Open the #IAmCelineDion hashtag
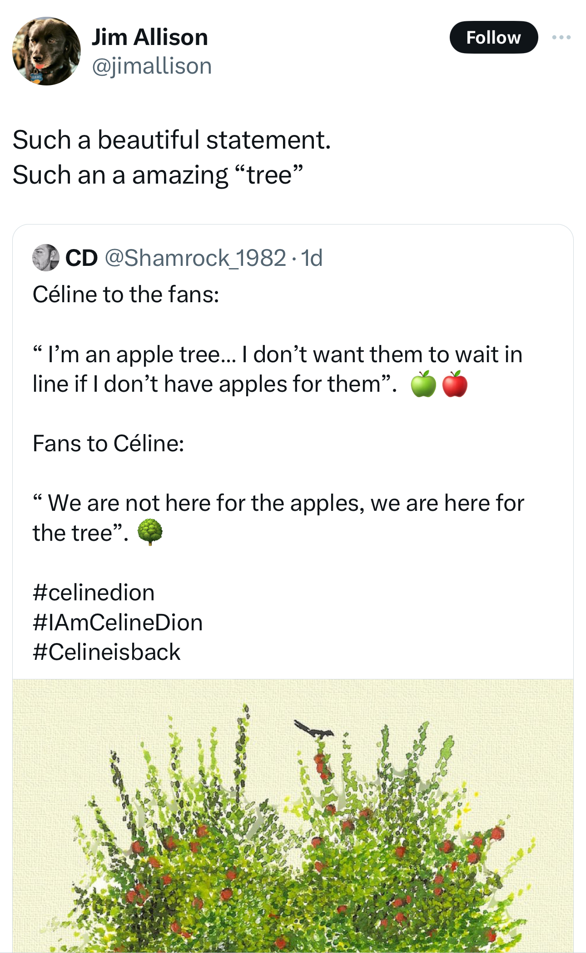This screenshot has height=953, width=586. point(118,622)
